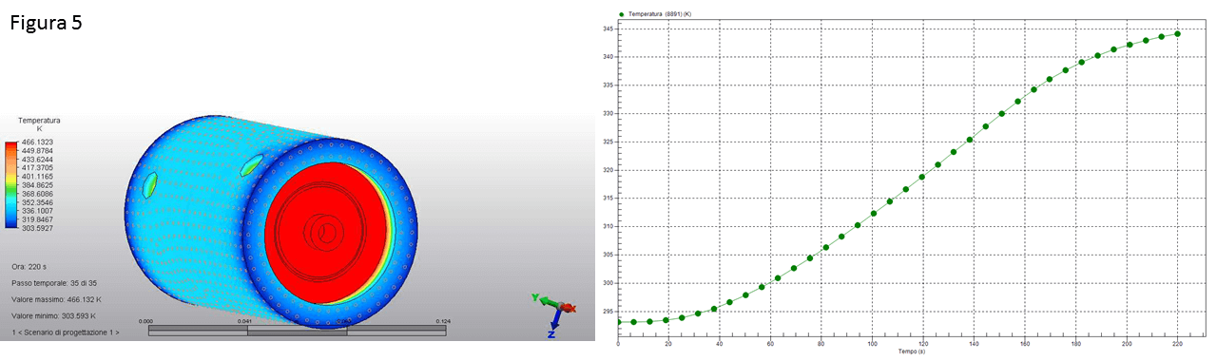
Task: Click the last data point at 220 s
Action: tap(1177, 33)
